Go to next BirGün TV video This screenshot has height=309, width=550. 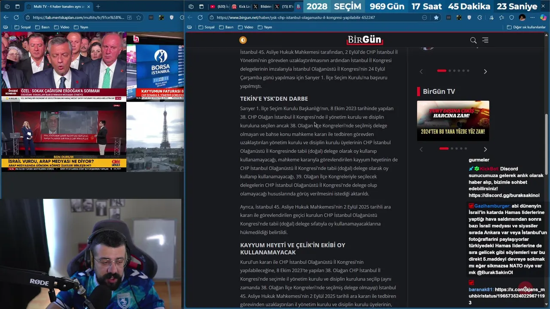[485, 149]
